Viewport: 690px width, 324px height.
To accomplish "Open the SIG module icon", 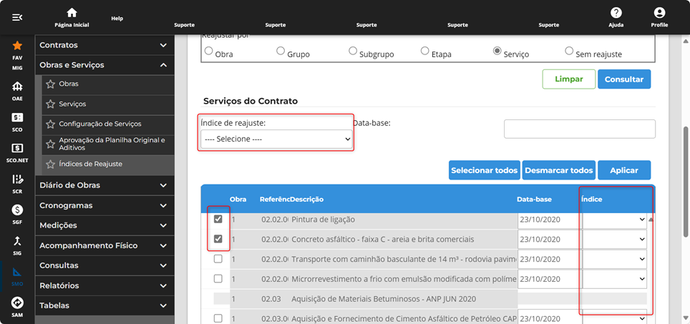I will (x=17, y=241).
